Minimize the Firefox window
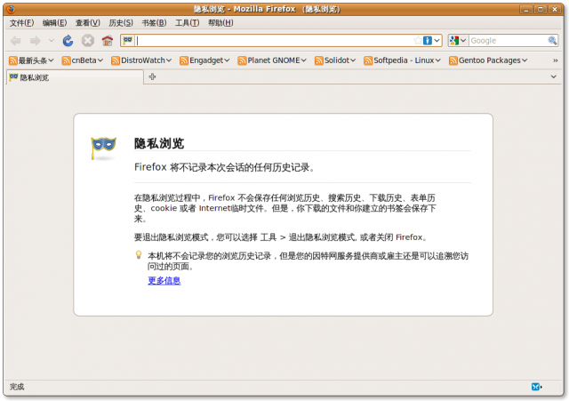569x401 pixels. 525,10
